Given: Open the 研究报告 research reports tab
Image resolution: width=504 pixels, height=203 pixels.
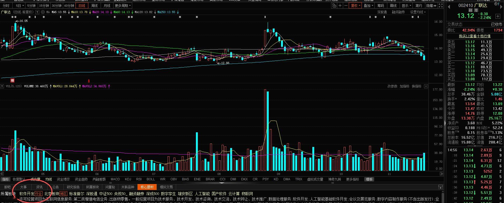Looking at the screenshot, I should pyautogui.click(x=73, y=187).
